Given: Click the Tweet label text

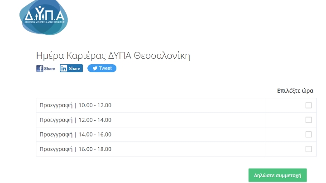Looking at the screenshot, I should [105, 68].
